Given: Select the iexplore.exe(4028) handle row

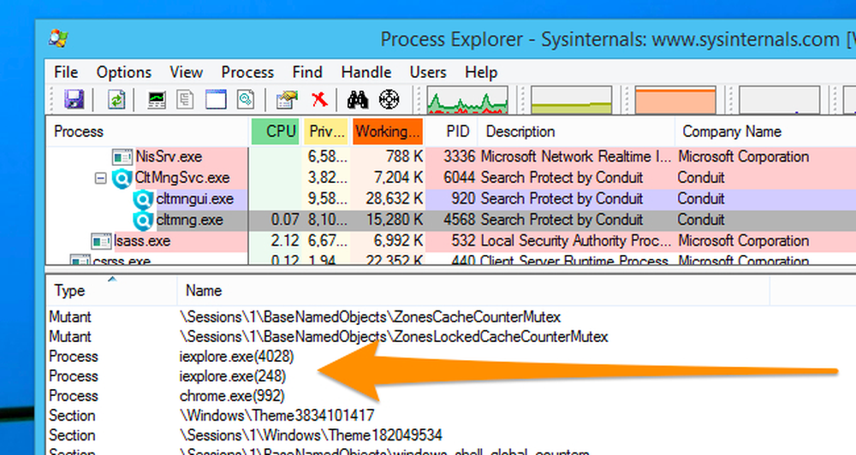Looking at the screenshot, I should 451,357.
